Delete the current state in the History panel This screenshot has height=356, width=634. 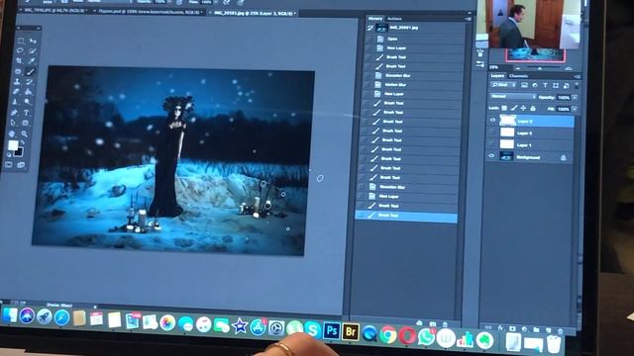(445, 324)
